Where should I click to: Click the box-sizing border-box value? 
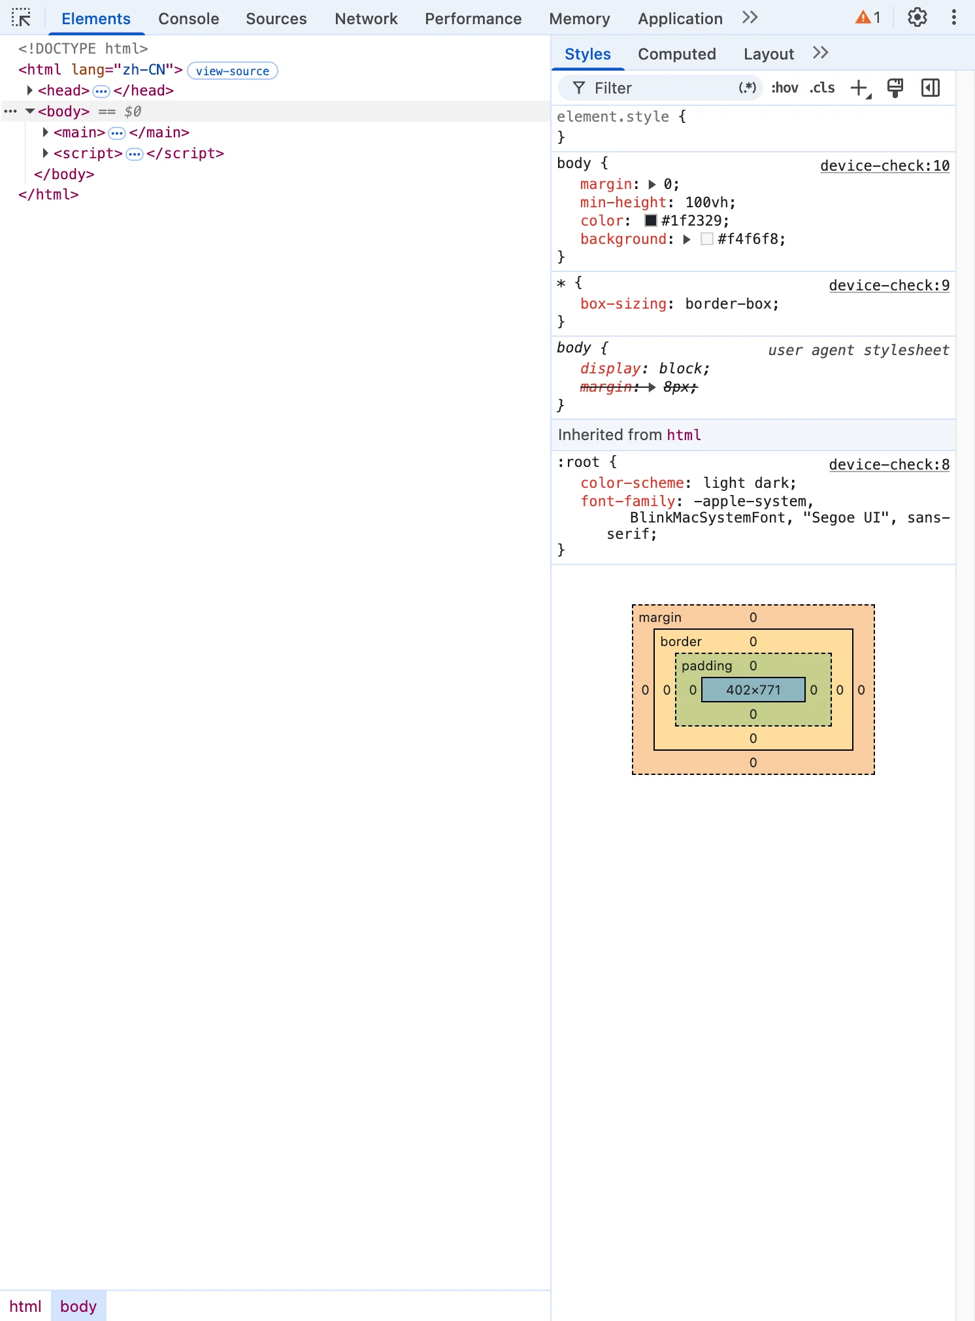pos(728,303)
